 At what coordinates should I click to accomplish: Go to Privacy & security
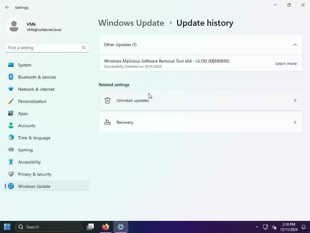(47, 174)
